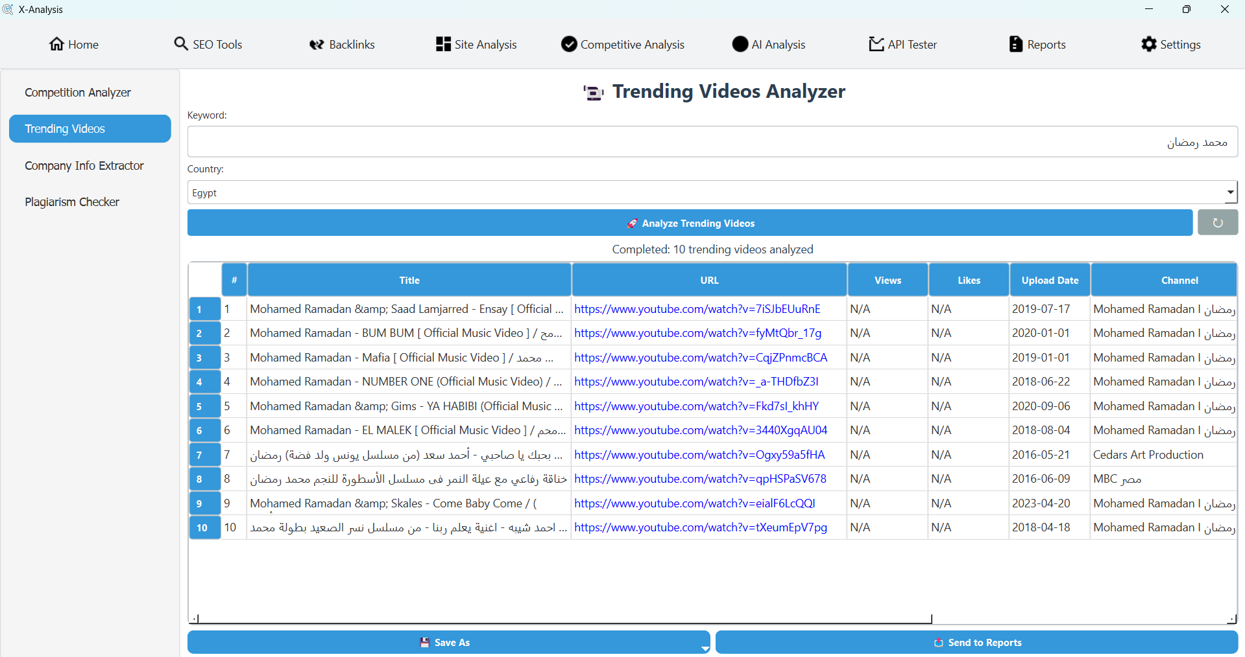The width and height of the screenshot is (1245, 657).
Task: Select Competition Analyzer in sidebar
Action: pos(90,93)
